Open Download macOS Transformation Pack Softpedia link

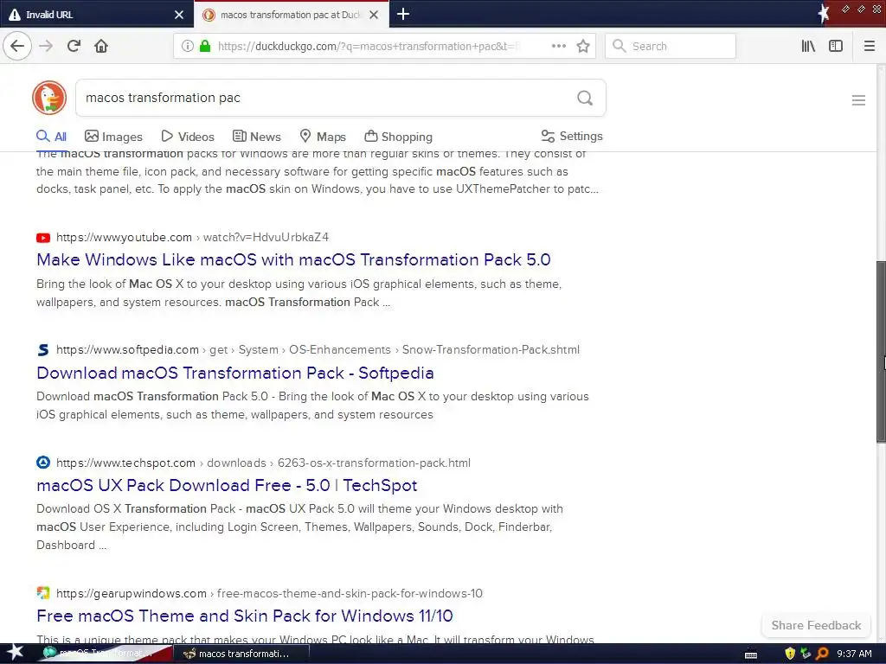point(235,373)
